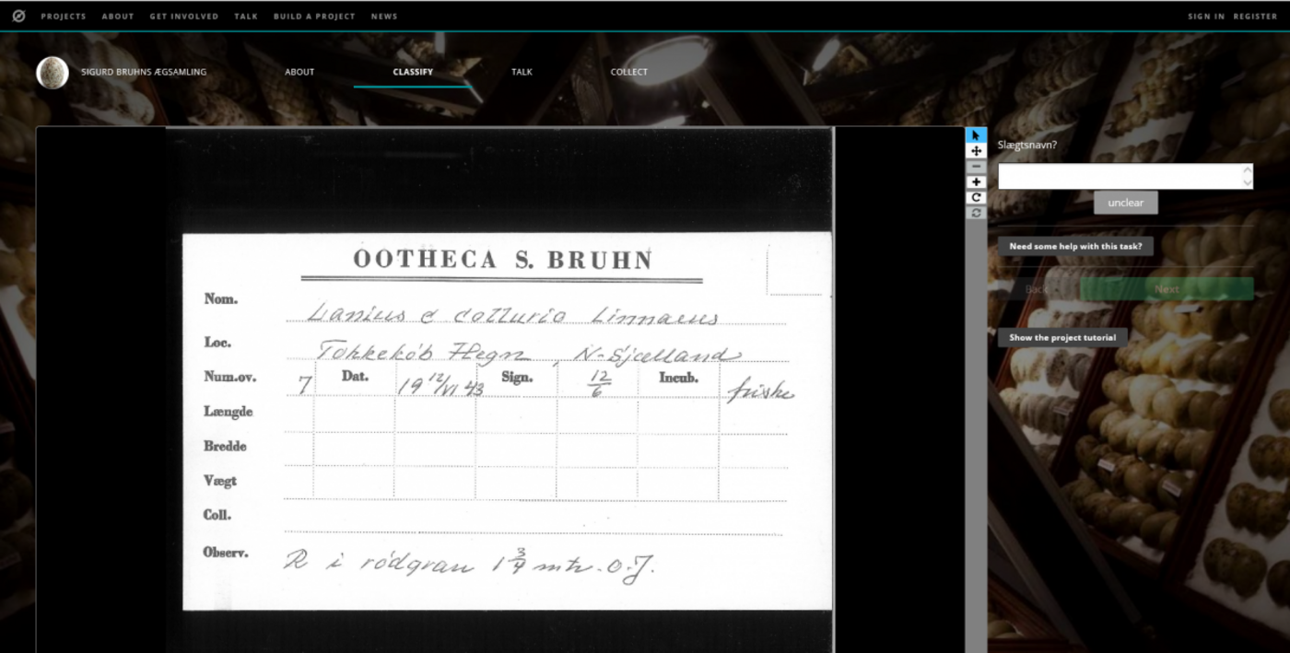
Task: Open the Collect tab
Action: click(x=628, y=72)
